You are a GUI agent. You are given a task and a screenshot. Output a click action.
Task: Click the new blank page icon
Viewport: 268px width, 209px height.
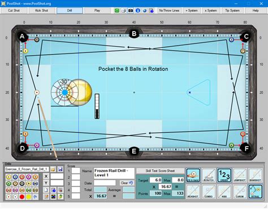pos(46,190)
